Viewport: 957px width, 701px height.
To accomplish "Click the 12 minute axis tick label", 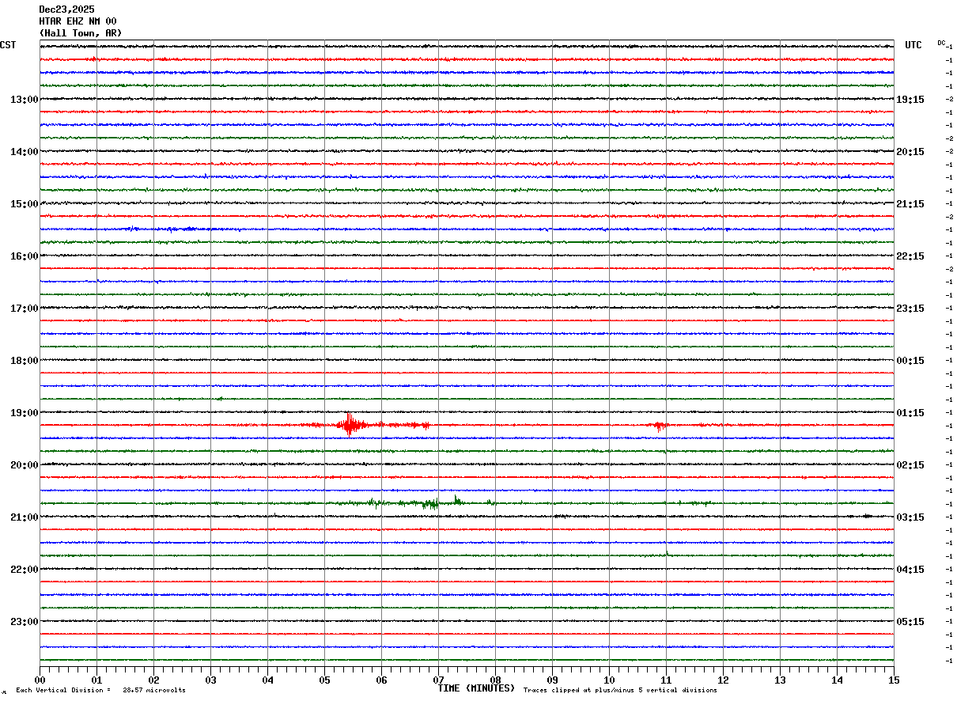I will tap(723, 680).
